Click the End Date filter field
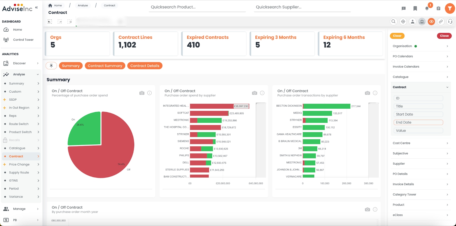This screenshot has height=226, width=456. click(418, 122)
